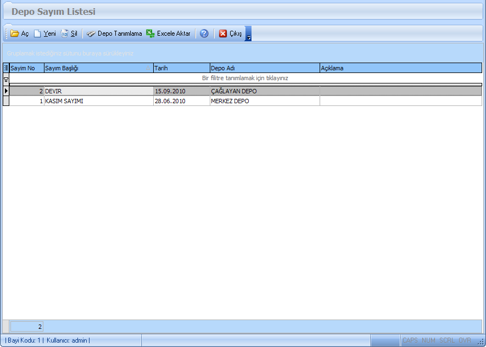Select the KASIM SAYIMI row
The image size is (486, 347).
64,101
